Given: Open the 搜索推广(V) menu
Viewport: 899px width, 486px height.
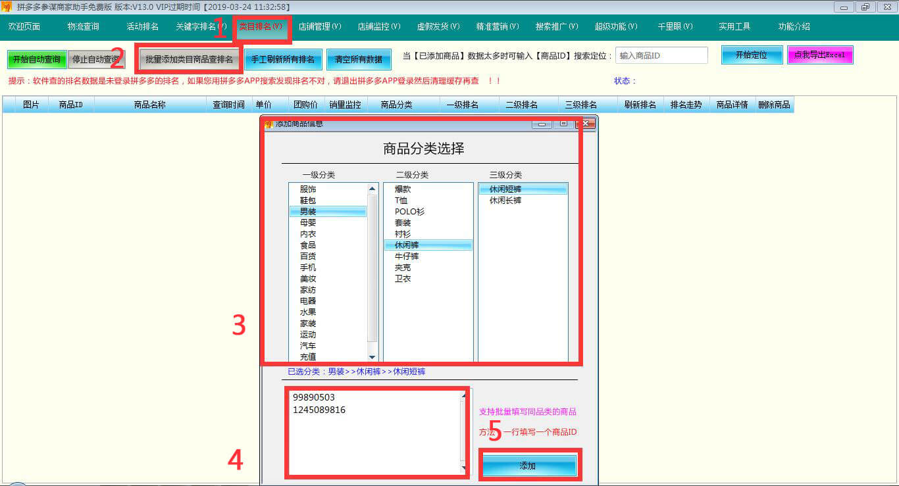Looking at the screenshot, I should (x=557, y=27).
